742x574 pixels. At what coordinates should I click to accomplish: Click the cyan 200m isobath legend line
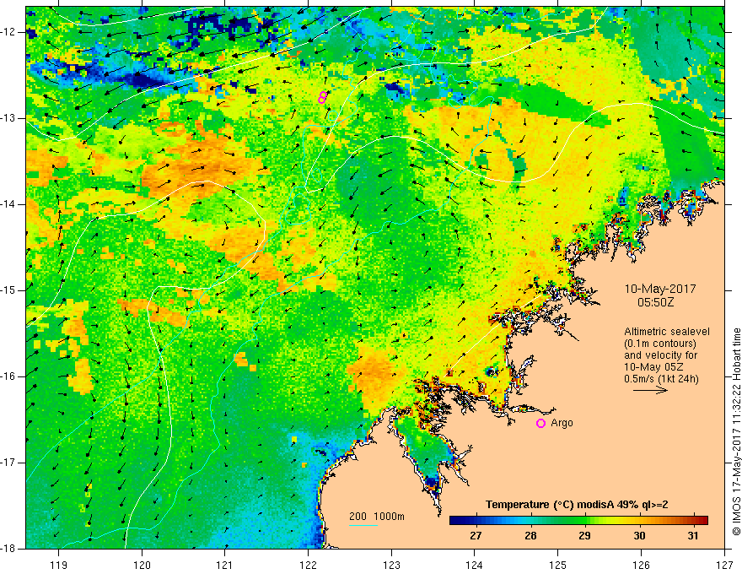click(x=363, y=525)
